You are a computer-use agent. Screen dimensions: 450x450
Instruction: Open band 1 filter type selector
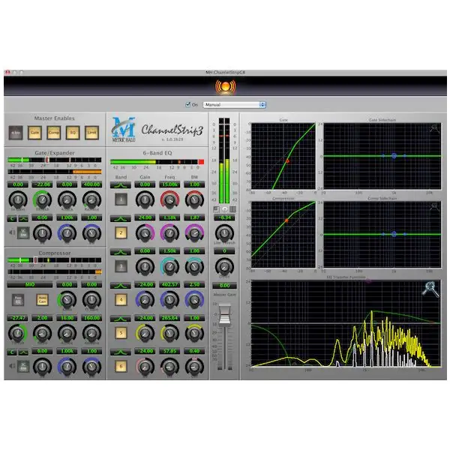coord(121,184)
